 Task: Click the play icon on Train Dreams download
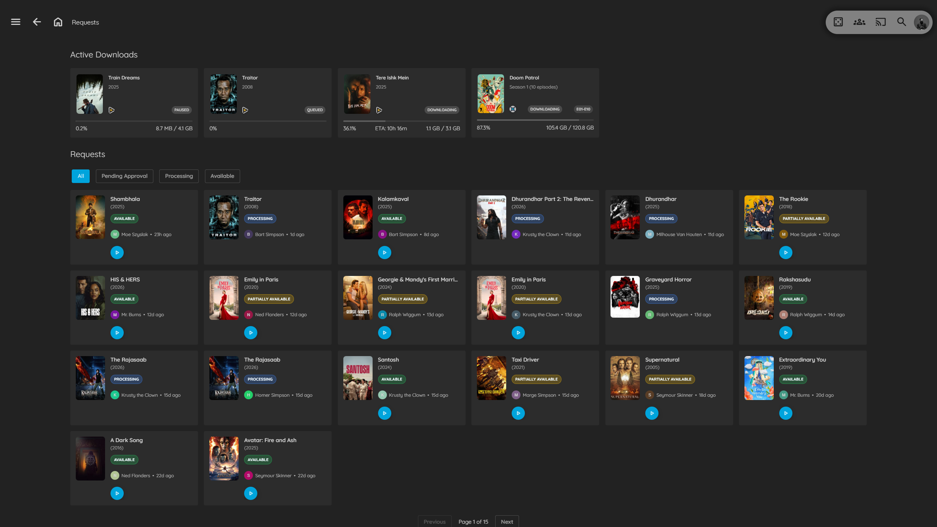[x=112, y=110]
